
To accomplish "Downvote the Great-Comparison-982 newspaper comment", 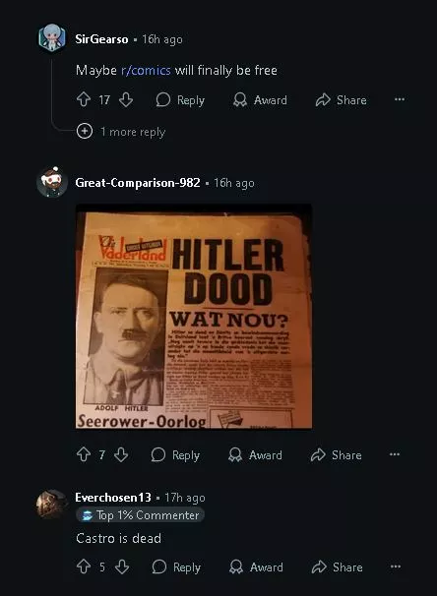I will click(121, 454).
